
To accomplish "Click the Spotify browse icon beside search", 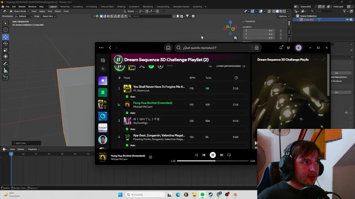I will 257,48.
